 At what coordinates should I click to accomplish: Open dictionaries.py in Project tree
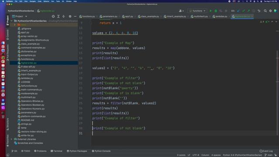[28, 51]
